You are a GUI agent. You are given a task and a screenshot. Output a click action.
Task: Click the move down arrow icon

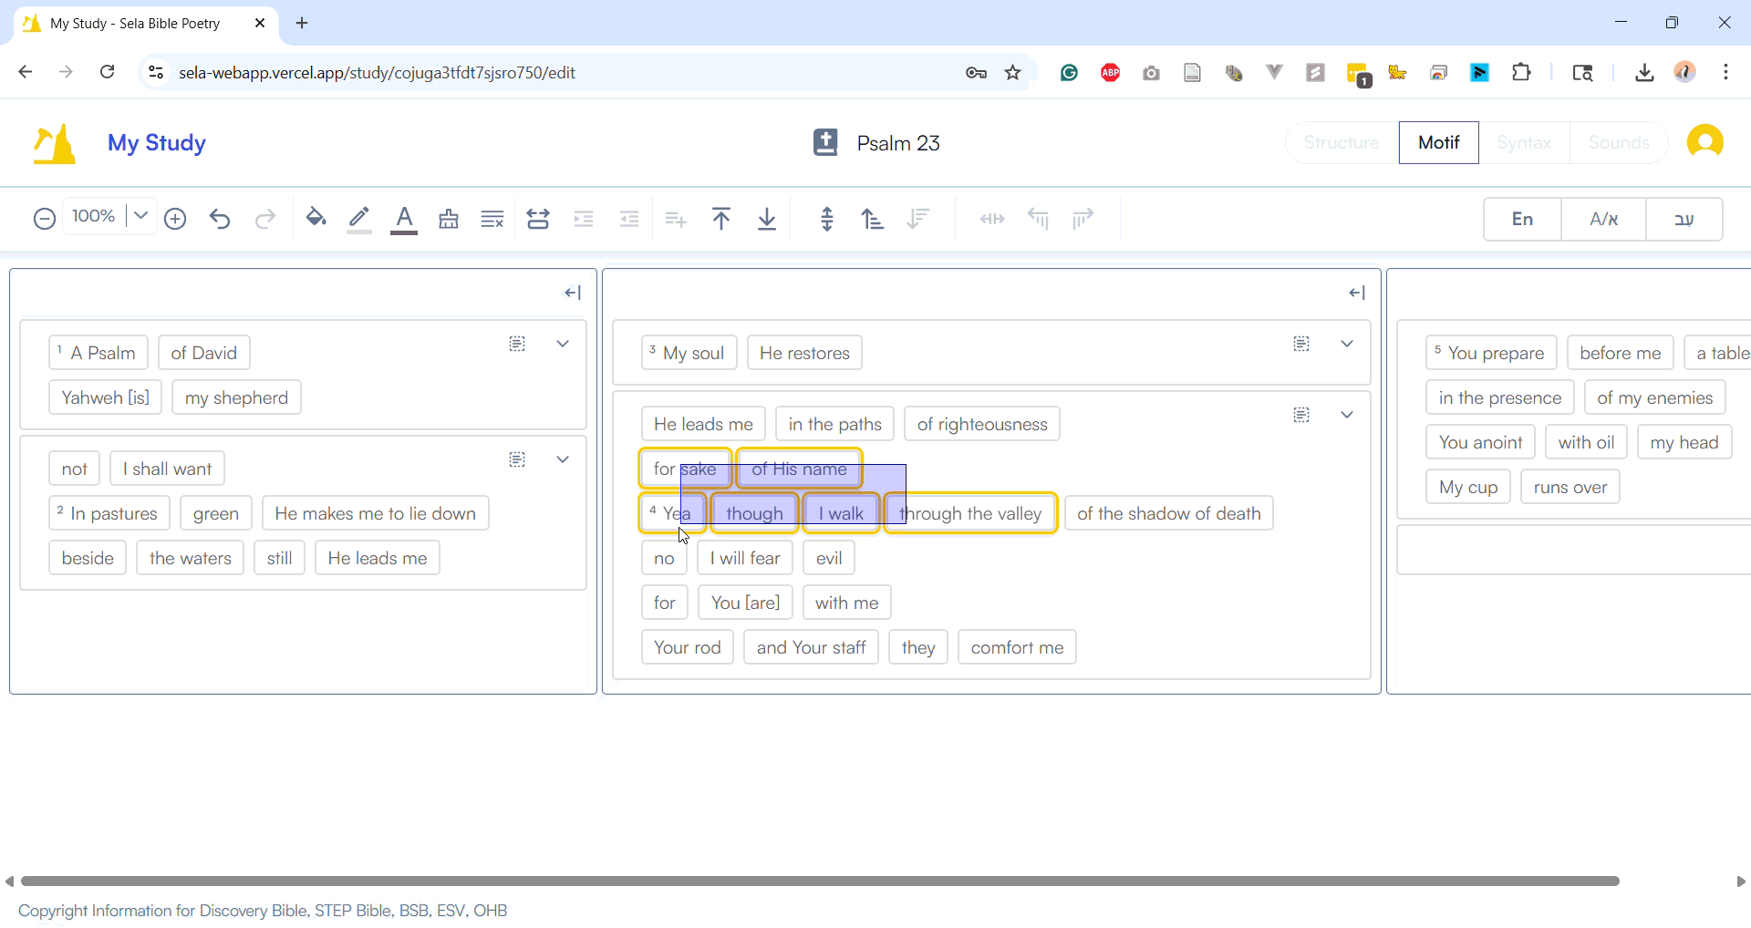click(767, 219)
